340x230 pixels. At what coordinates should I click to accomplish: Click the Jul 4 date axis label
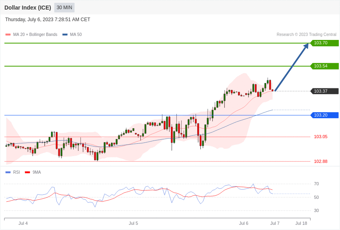[23, 223]
